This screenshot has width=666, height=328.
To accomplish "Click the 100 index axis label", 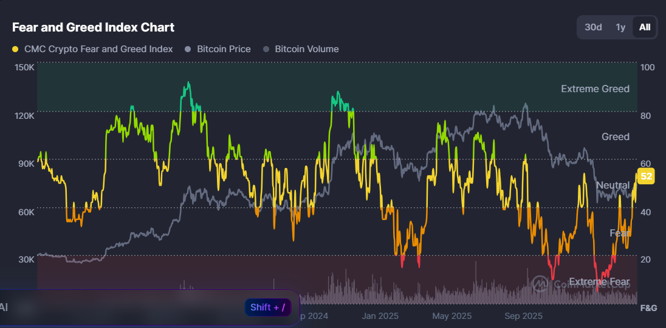I will pyautogui.click(x=647, y=67).
